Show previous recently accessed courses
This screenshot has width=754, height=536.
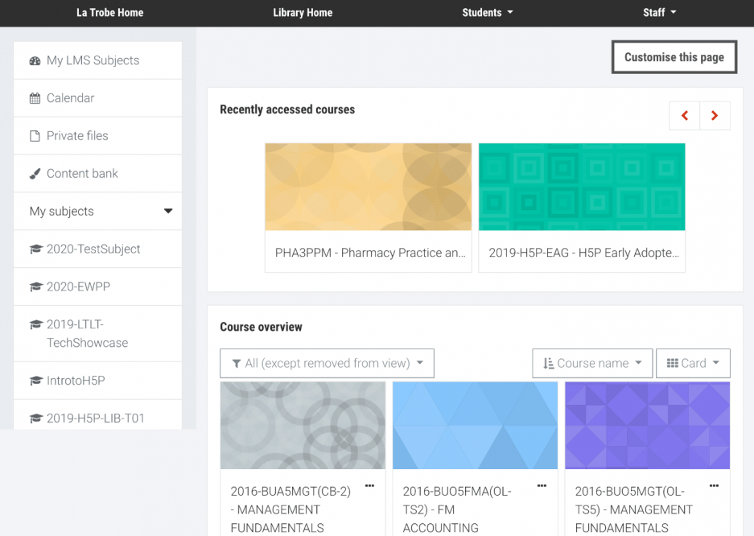click(684, 115)
